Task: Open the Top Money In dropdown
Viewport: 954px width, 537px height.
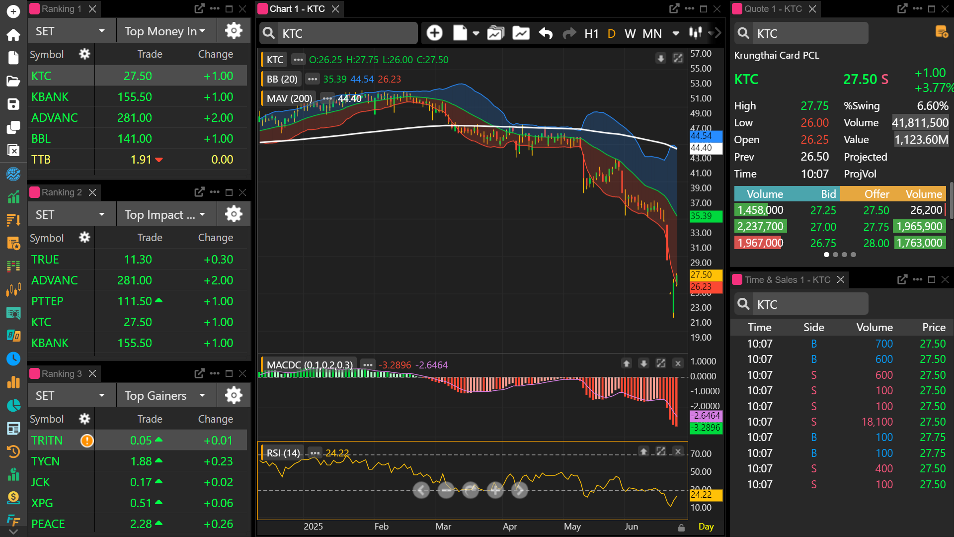Action: [x=166, y=31]
